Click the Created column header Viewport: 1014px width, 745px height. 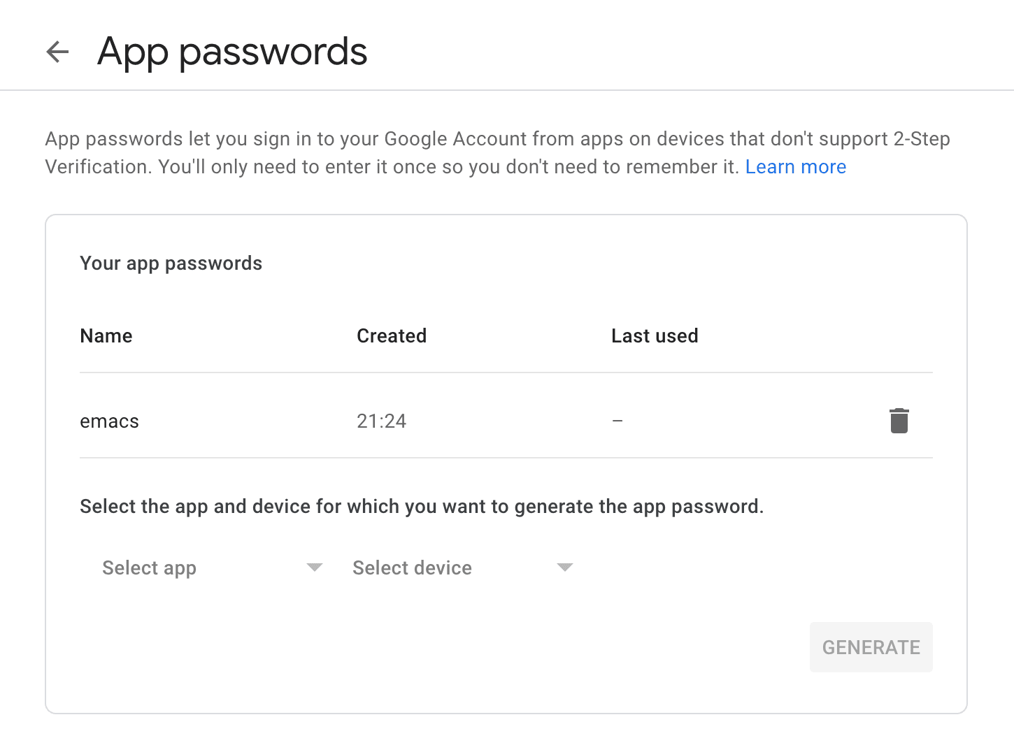tap(392, 336)
